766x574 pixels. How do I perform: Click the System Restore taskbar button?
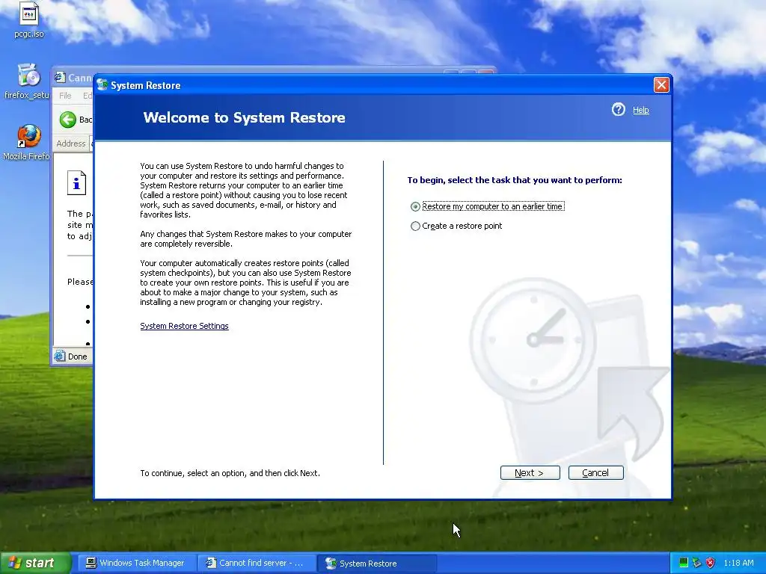pos(377,564)
